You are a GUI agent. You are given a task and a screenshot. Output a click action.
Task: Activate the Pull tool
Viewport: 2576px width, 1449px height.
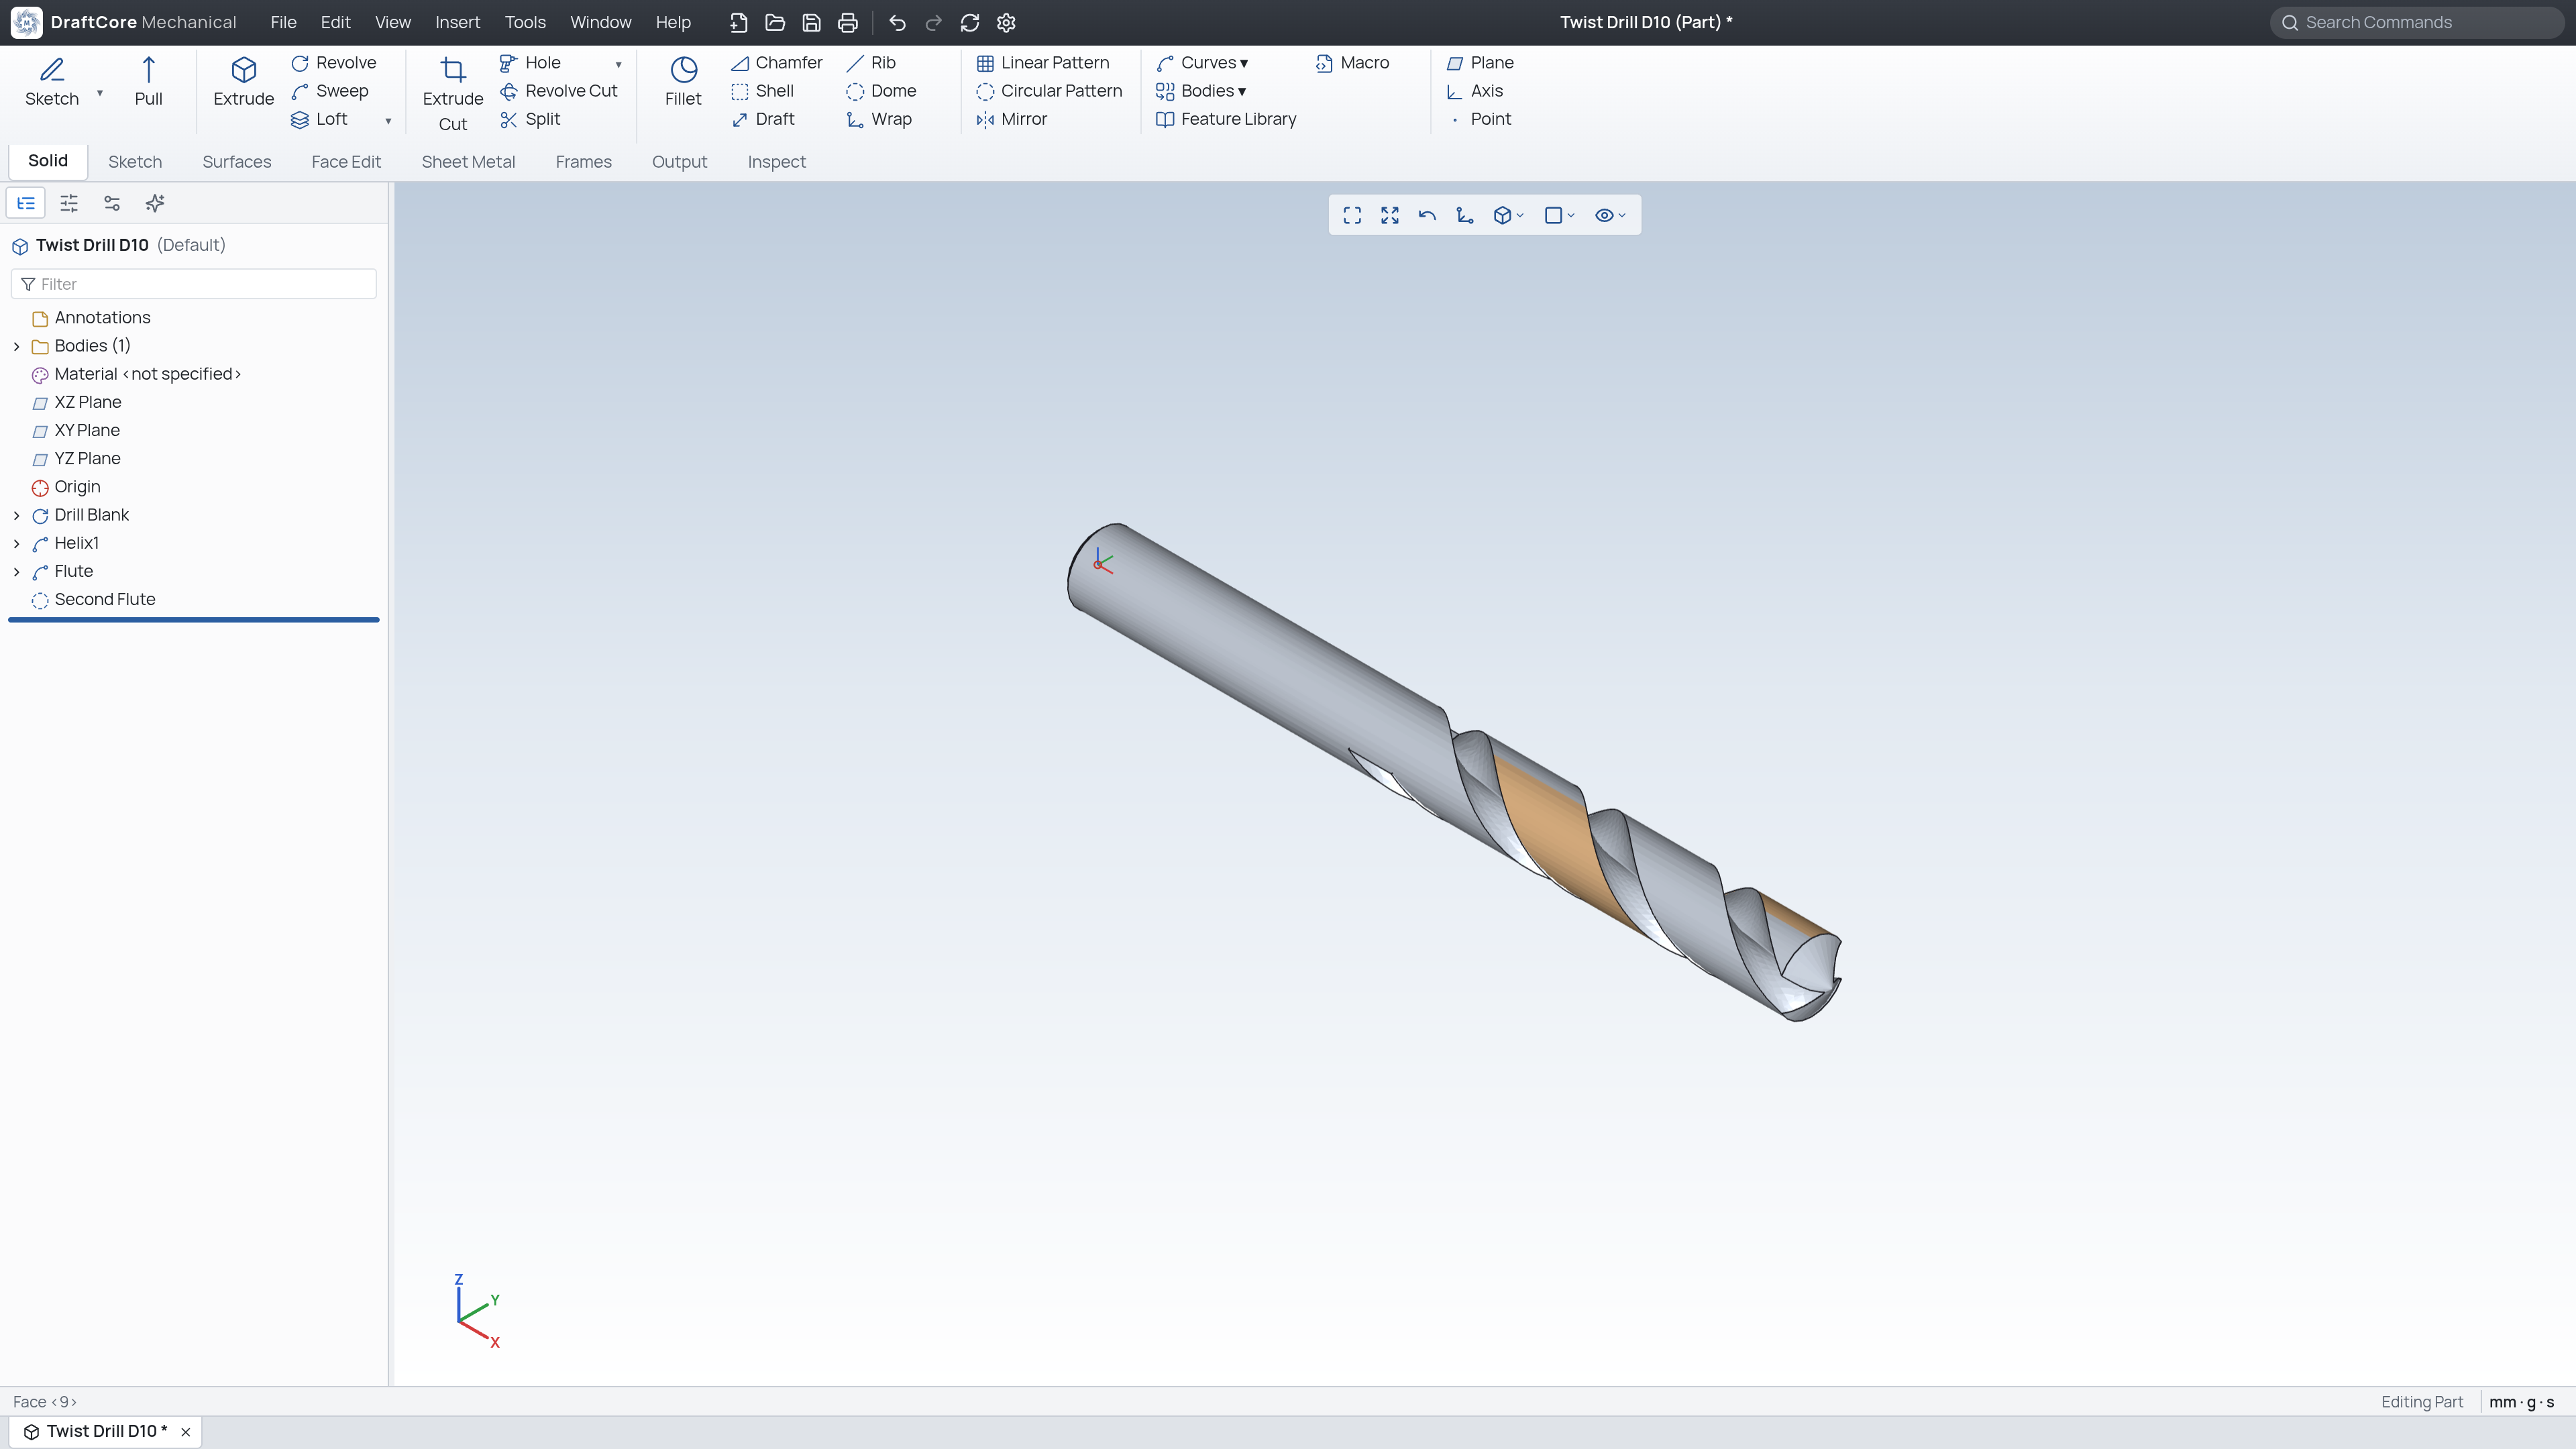click(148, 81)
